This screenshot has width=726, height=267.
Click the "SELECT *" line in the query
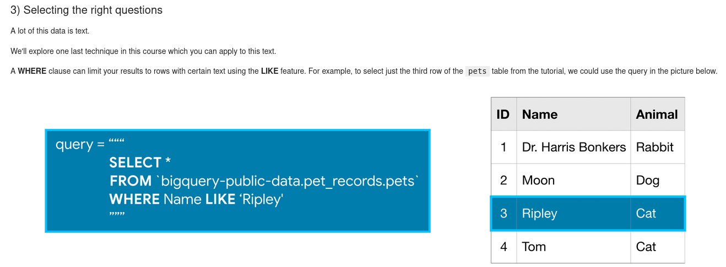pyautogui.click(x=140, y=162)
